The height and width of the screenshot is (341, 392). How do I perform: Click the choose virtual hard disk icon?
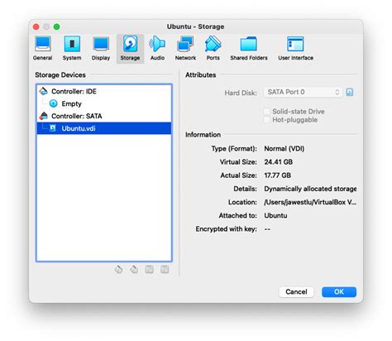(350, 92)
